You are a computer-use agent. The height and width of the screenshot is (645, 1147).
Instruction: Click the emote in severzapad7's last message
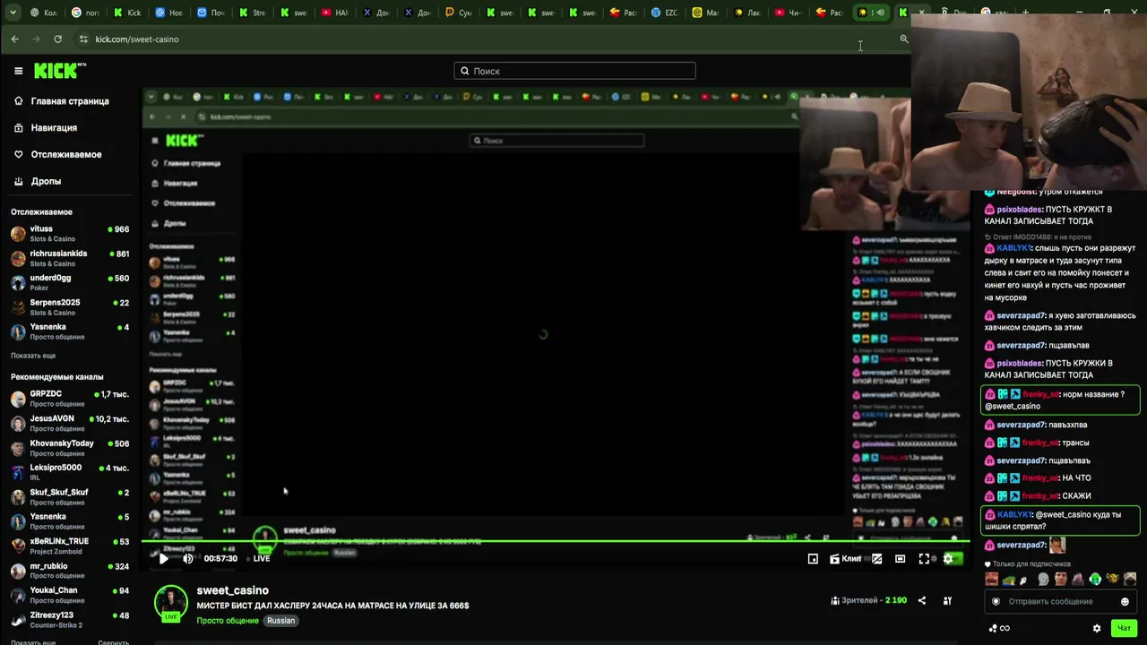coord(1057,545)
